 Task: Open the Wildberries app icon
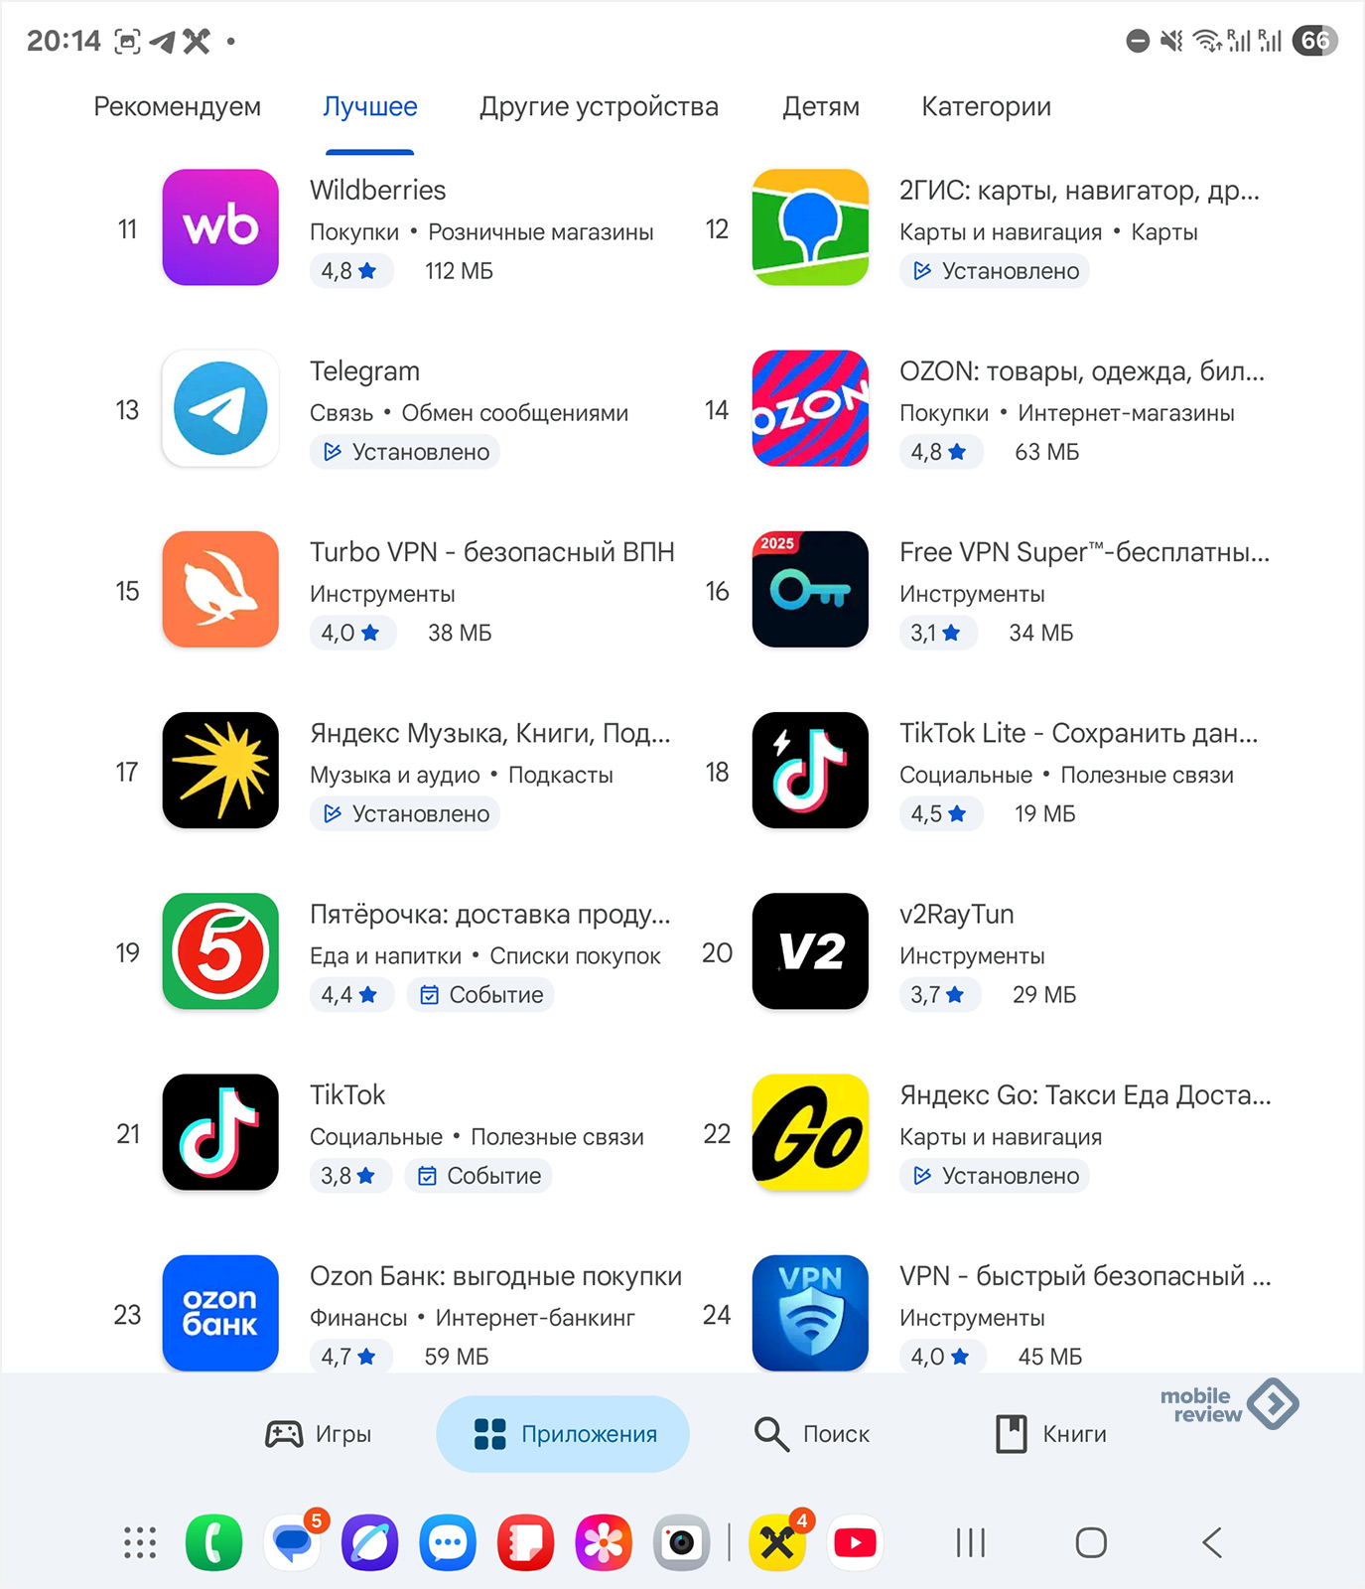220,227
